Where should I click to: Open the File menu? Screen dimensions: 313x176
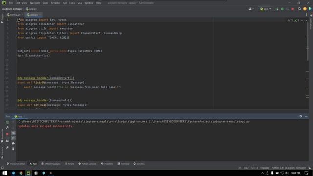coord(11,3)
